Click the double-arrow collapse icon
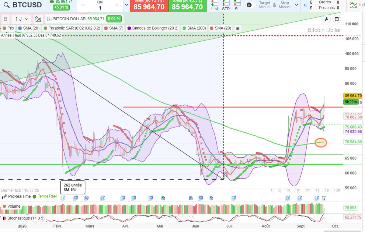The width and height of the screenshot is (365, 232). click(x=305, y=5)
